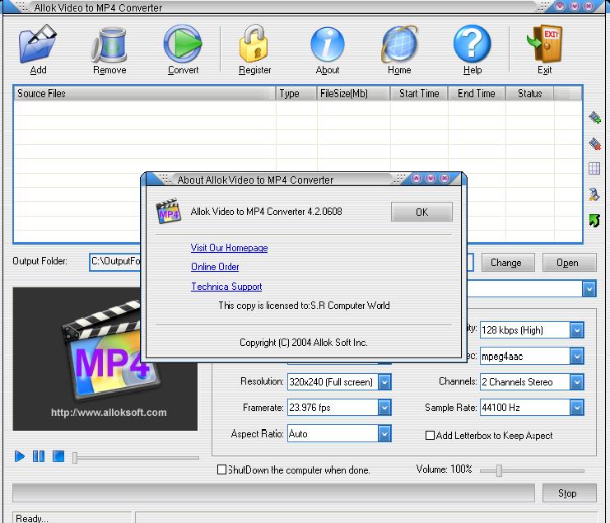Play the preview video

click(x=20, y=456)
